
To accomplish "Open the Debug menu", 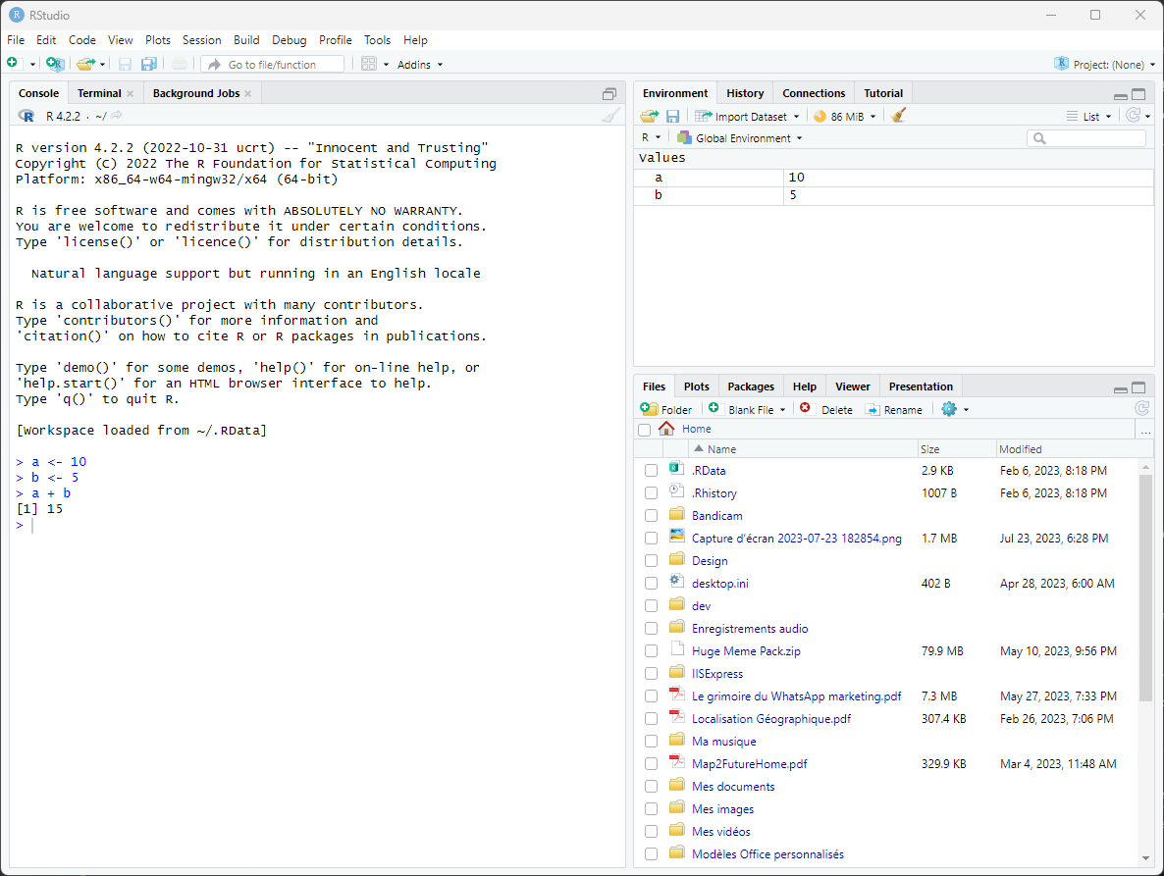I will click(x=289, y=40).
